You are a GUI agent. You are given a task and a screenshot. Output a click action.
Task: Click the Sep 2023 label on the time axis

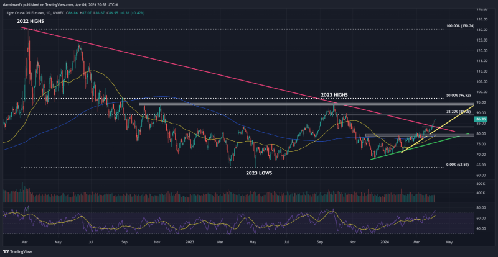(320, 241)
